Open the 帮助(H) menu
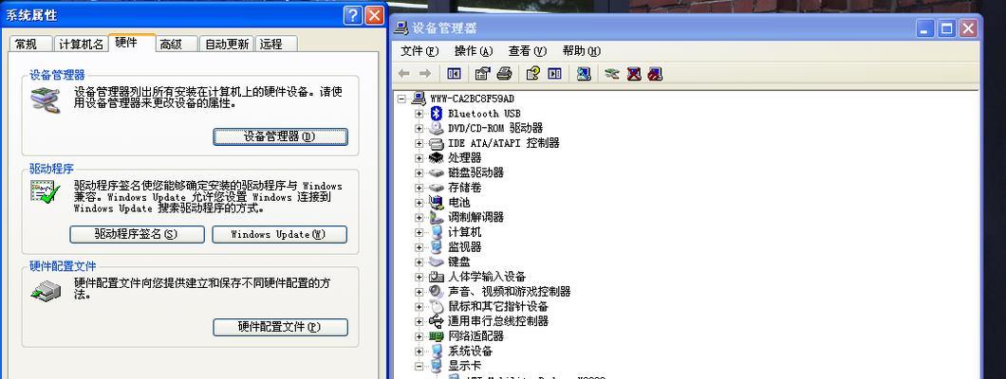1006x379 pixels. point(581,50)
